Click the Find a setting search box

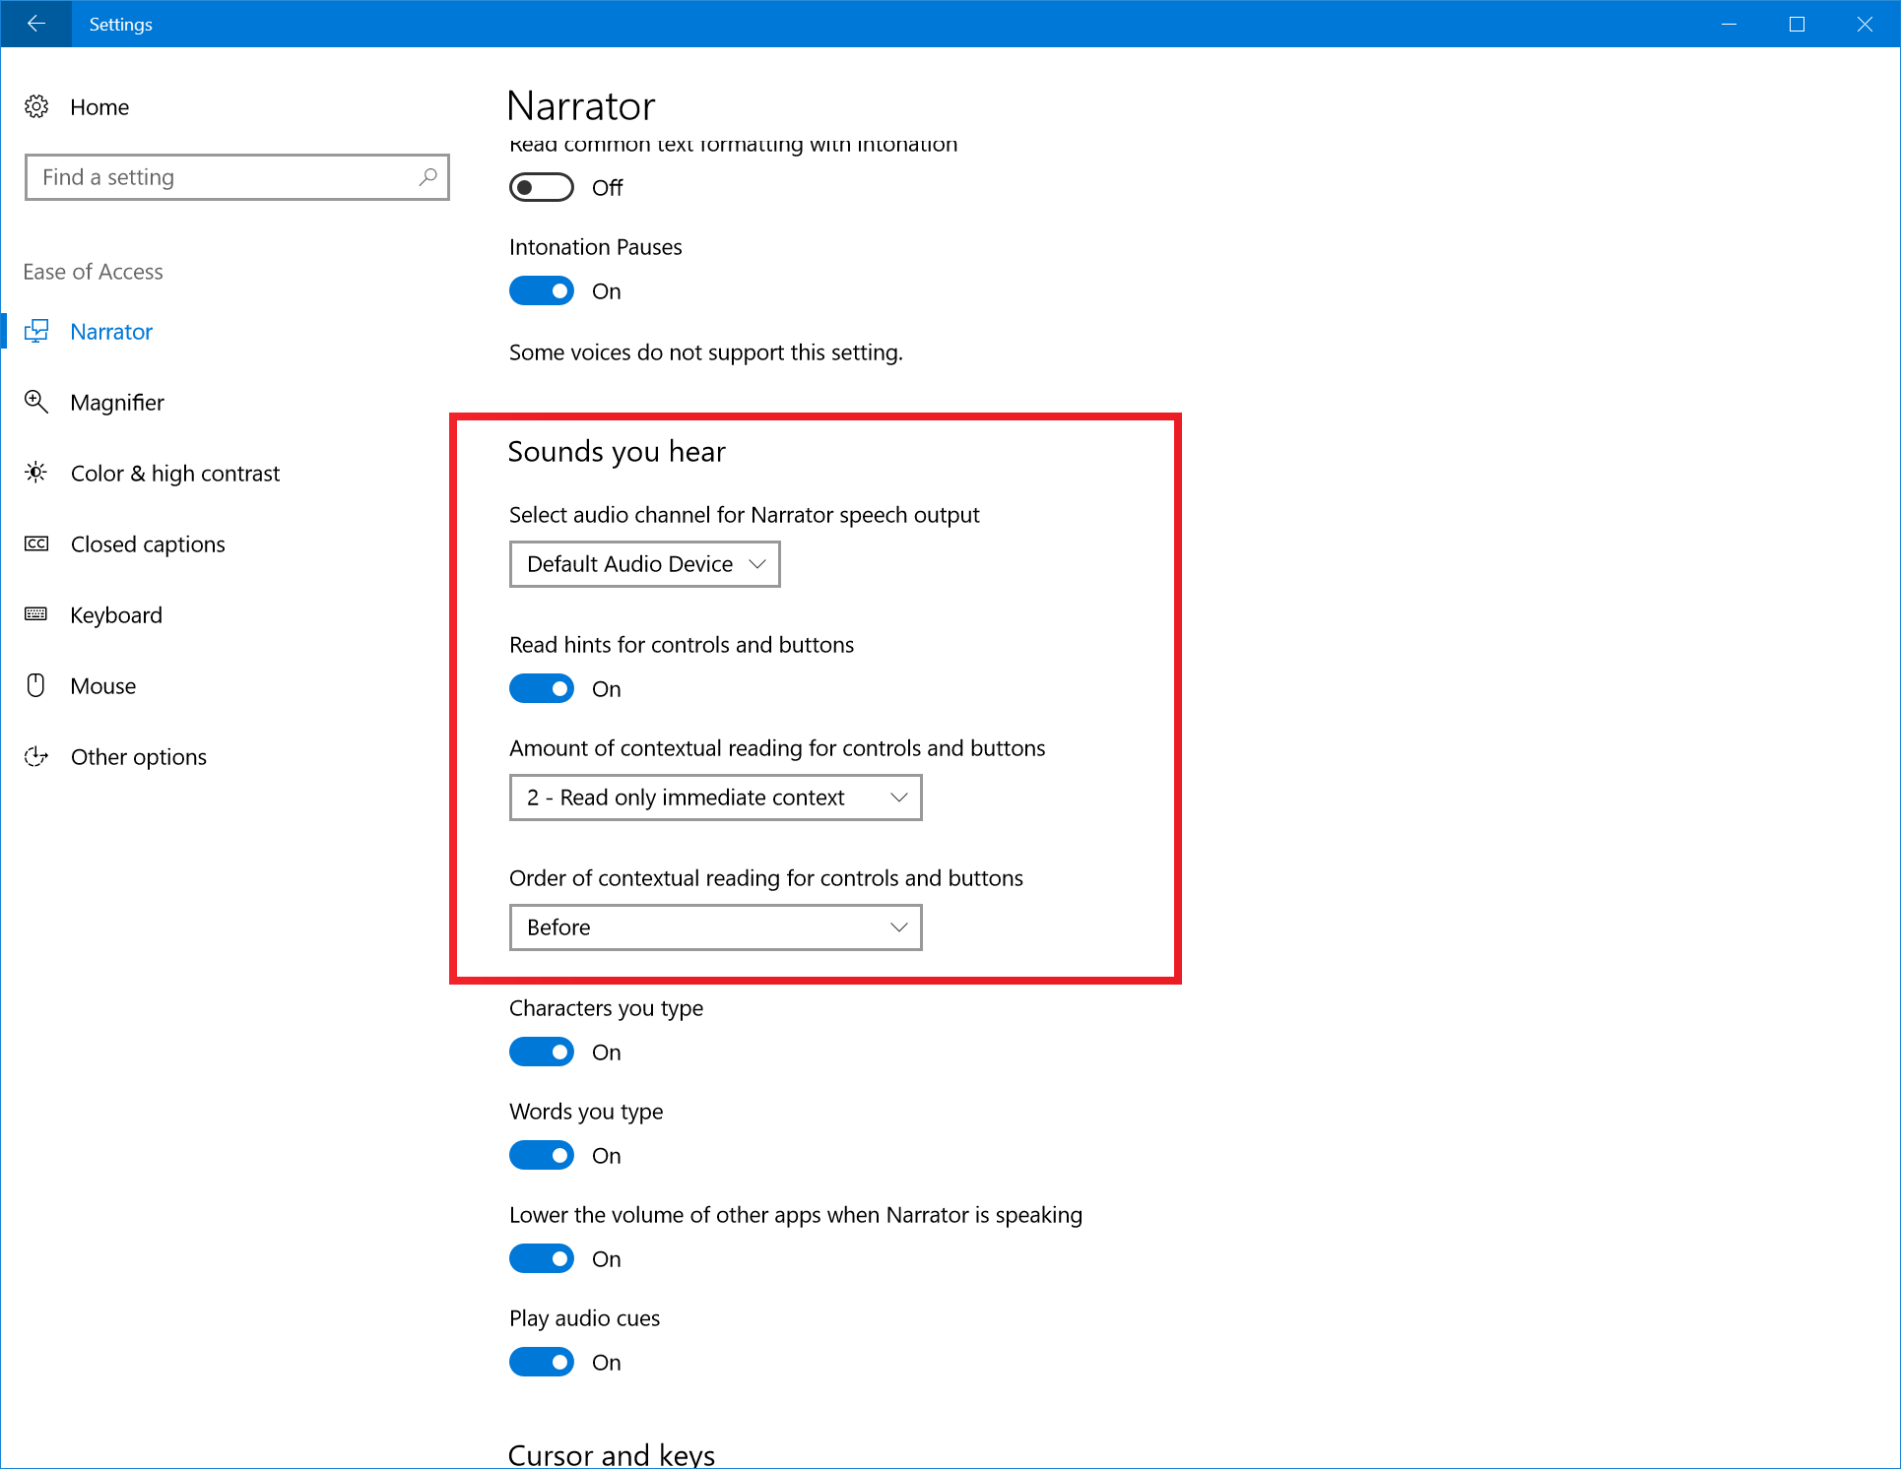[227, 177]
